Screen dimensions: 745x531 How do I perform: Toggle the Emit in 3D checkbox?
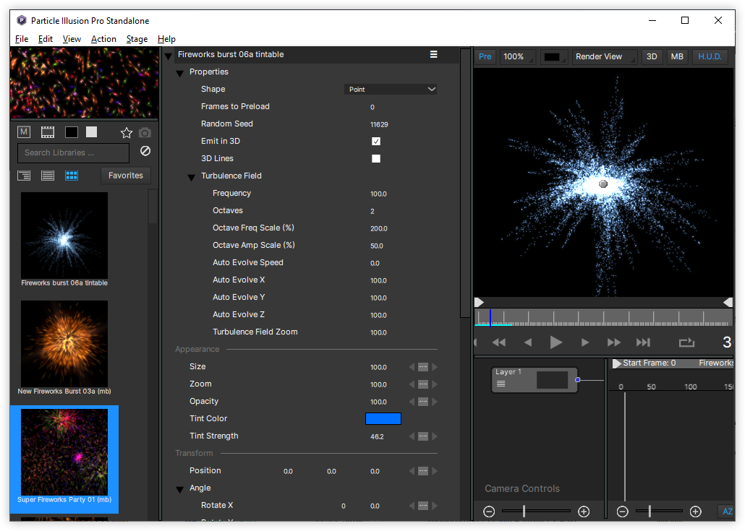[376, 141]
